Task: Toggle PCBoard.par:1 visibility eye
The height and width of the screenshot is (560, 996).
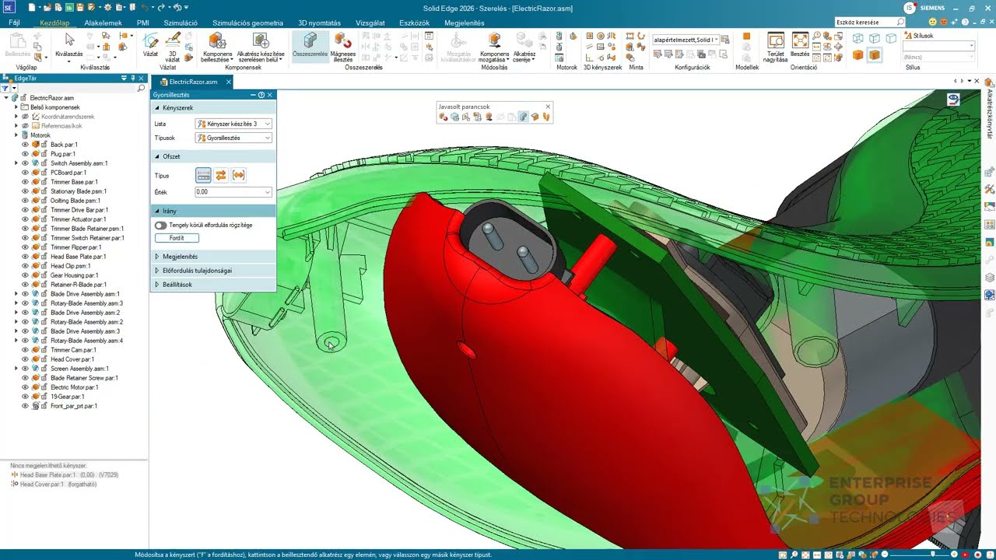Action: [25, 173]
